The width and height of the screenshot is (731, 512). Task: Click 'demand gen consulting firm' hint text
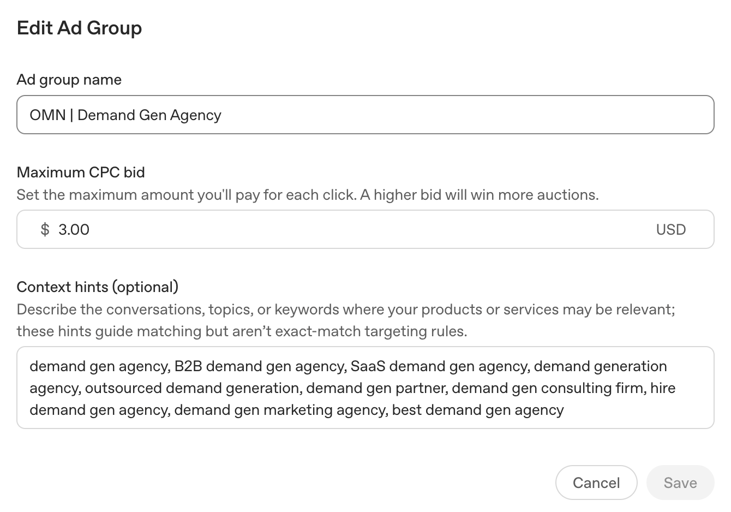tap(548, 388)
